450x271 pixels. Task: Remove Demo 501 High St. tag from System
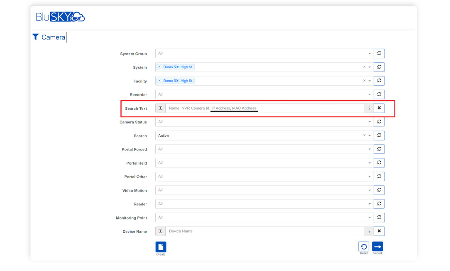point(159,67)
